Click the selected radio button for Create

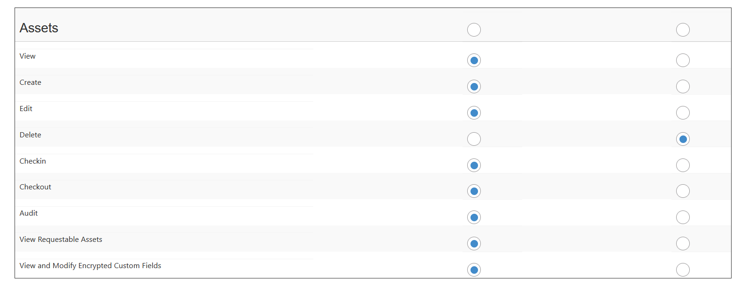click(x=474, y=87)
